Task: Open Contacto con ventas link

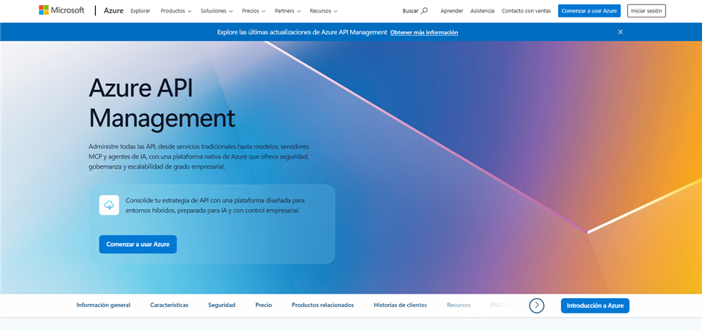Action: (526, 11)
